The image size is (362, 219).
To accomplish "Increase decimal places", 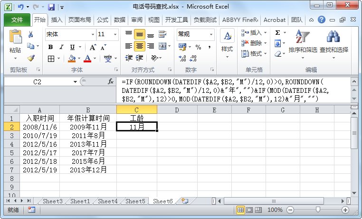I will point(182,58).
